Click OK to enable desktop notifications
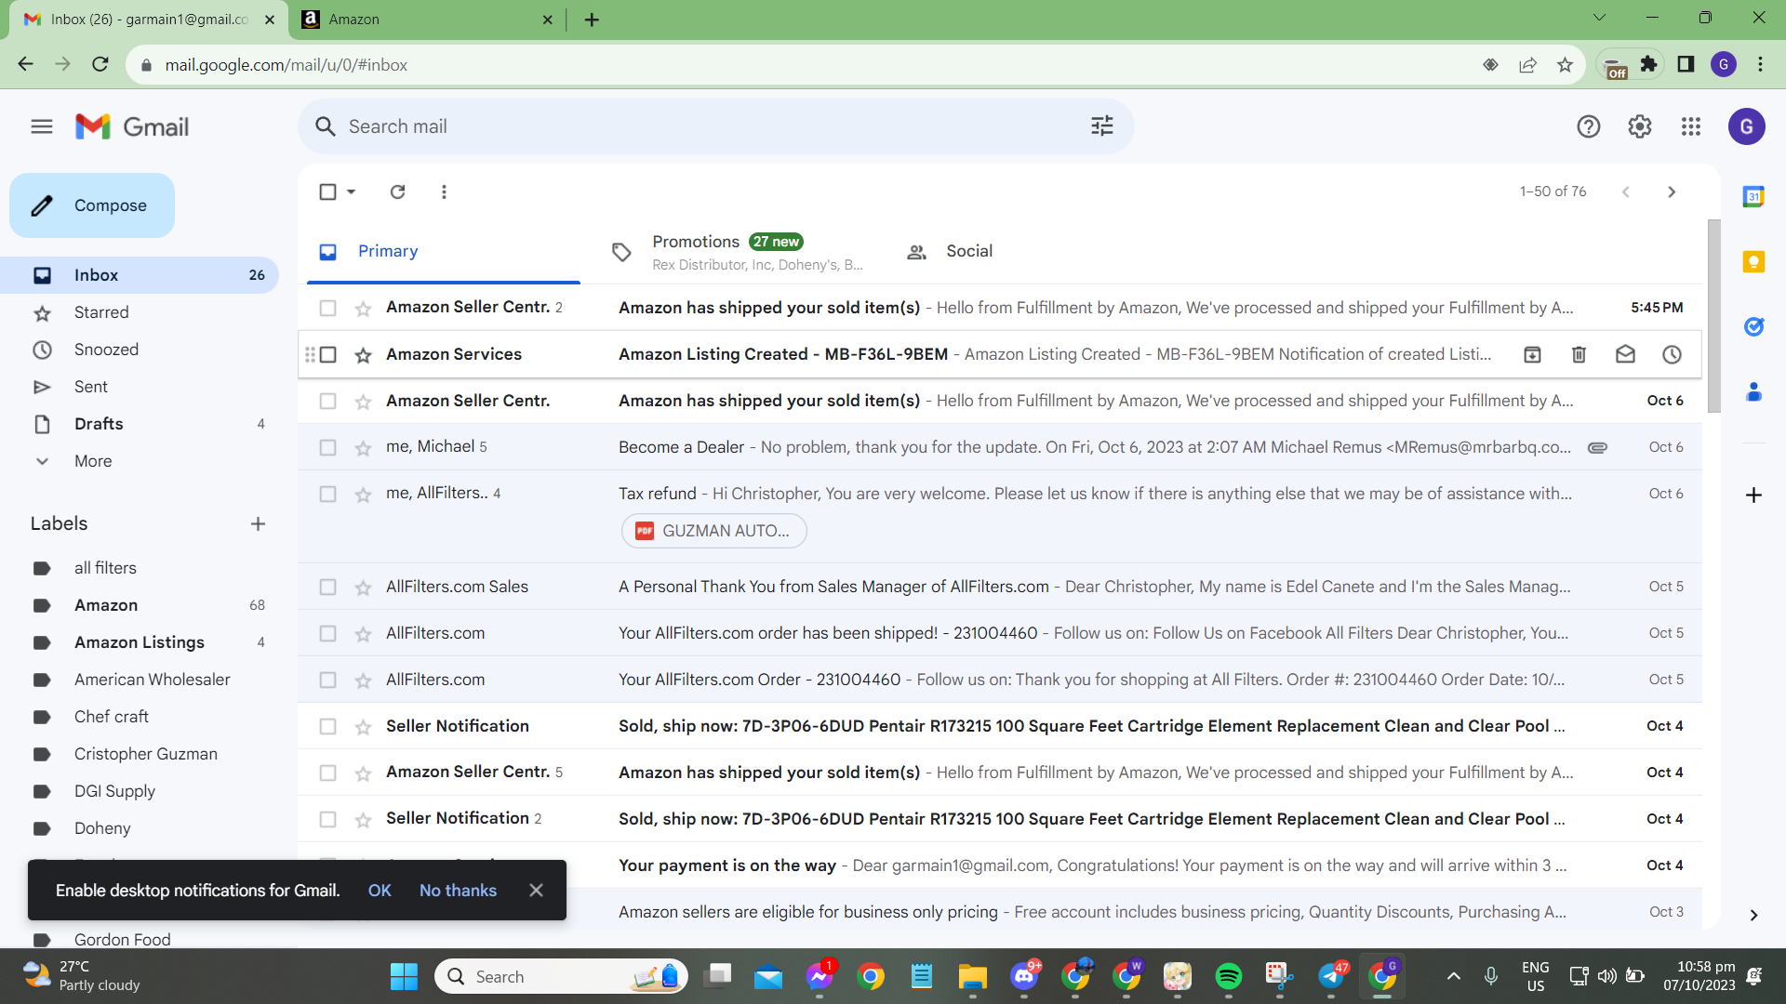Viewport: 1786px width, 1004px height. (380, 891)
